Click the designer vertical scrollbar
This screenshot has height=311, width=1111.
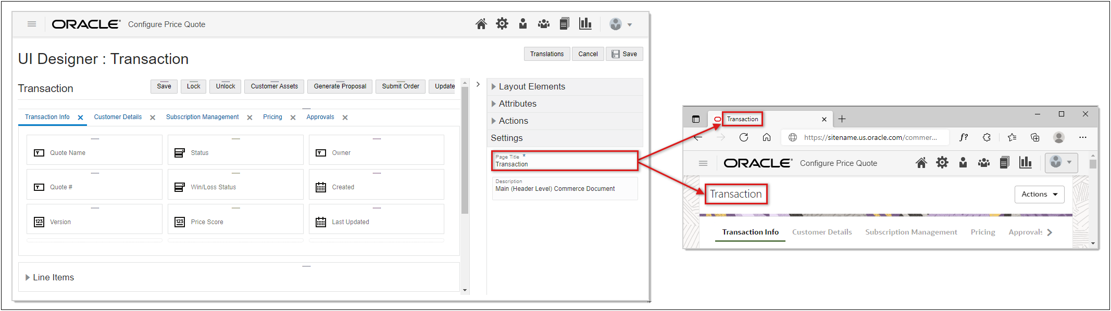click(465, 151)
